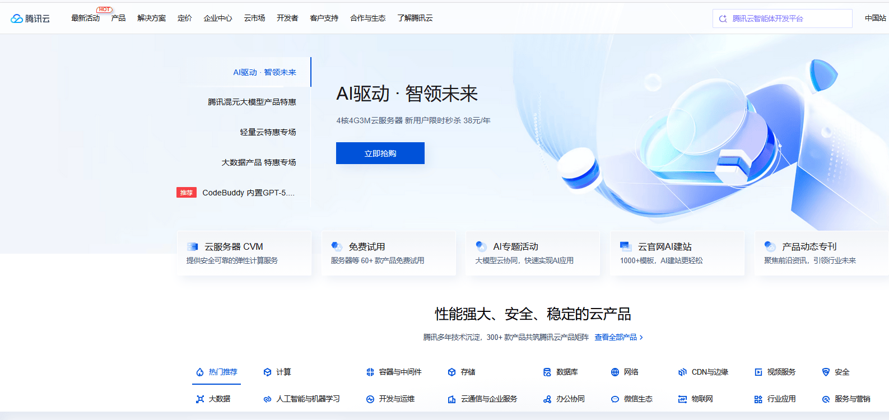The width and height of the screenshot is (889, 420).
Task: Open the 云市场 navigation item
Action: 254,18
